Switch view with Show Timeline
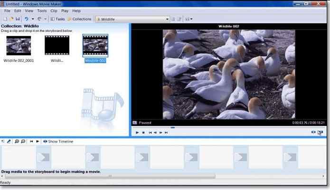Screen dimensions: 330x190 coord(58,141)
